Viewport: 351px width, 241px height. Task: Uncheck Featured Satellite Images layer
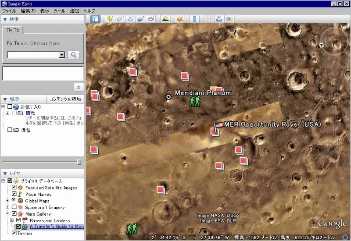coord(14,188)
